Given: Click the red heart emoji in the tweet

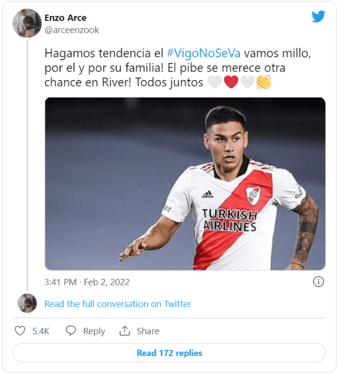Looking at the screenshot, I should [x=231, y=82].
